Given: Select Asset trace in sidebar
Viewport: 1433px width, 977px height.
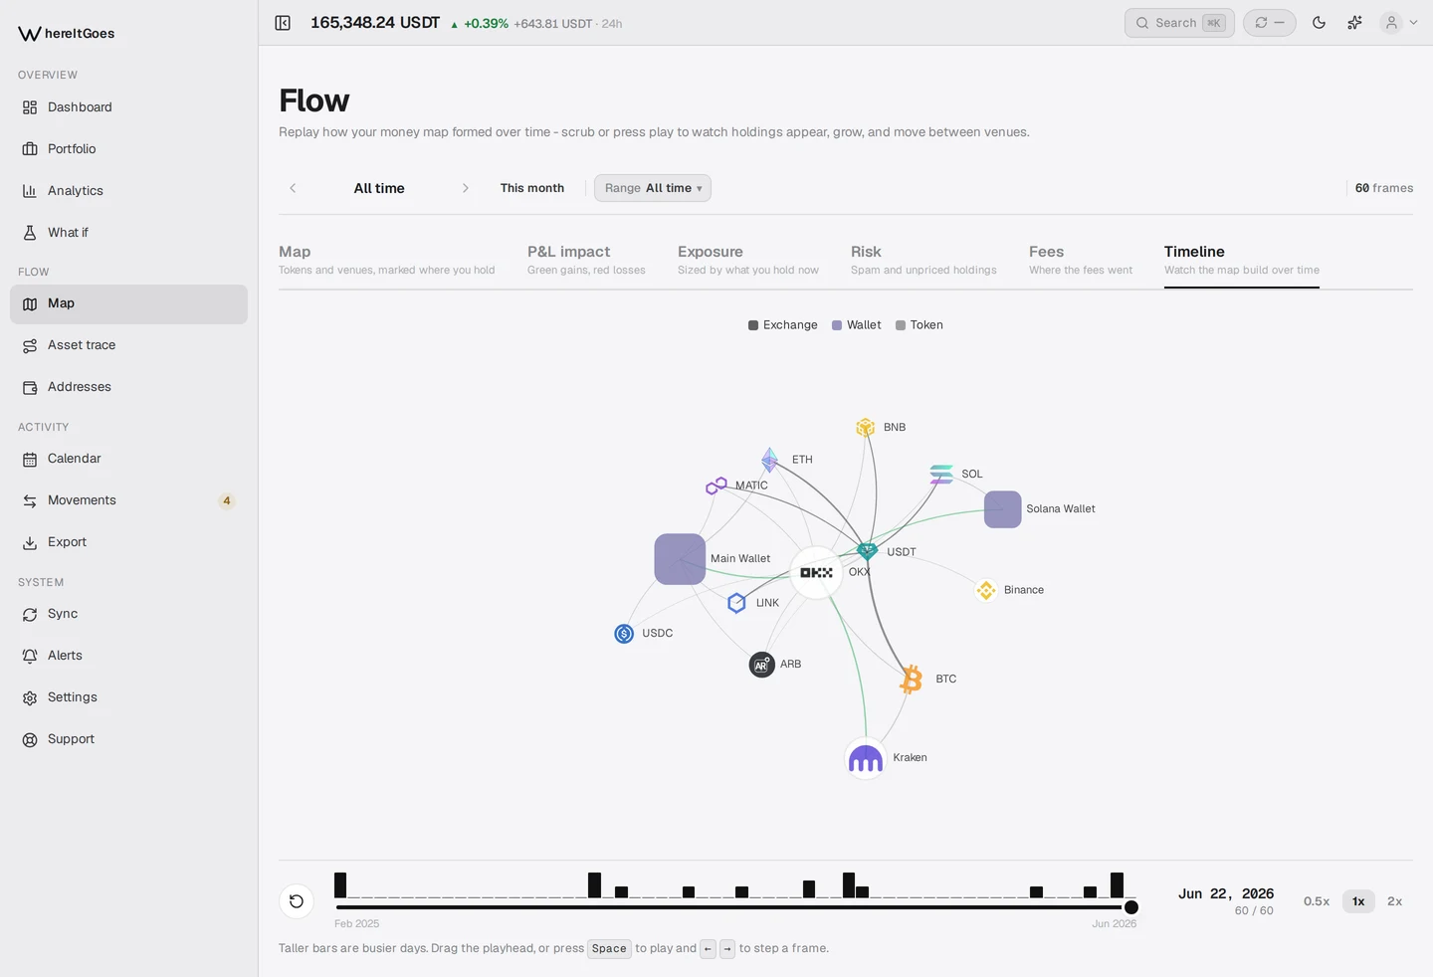Looking at the screenshot, I should click(128, 345).
